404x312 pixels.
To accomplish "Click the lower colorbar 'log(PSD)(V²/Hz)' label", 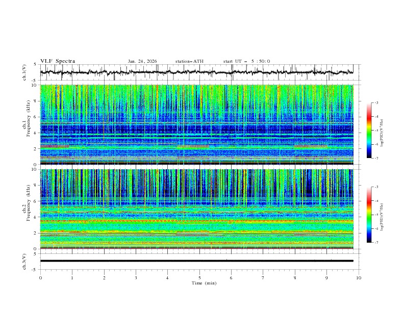I will click(382, 217).
